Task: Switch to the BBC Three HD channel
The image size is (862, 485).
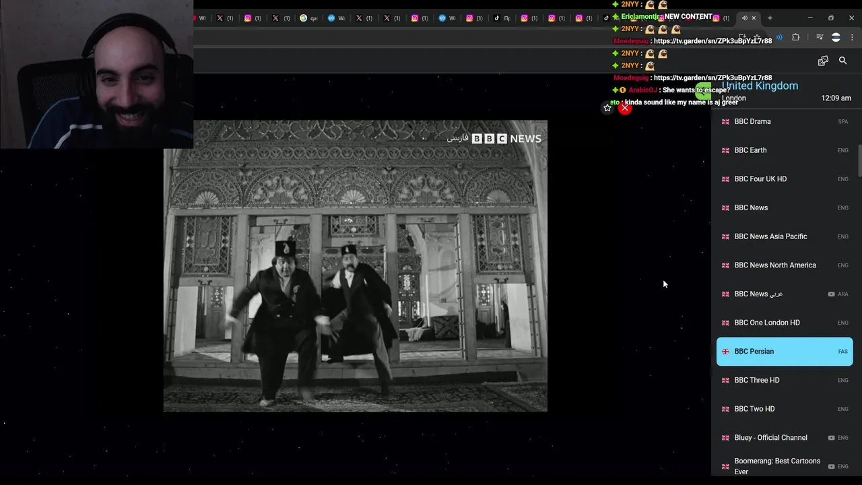Action: (785, 380)
